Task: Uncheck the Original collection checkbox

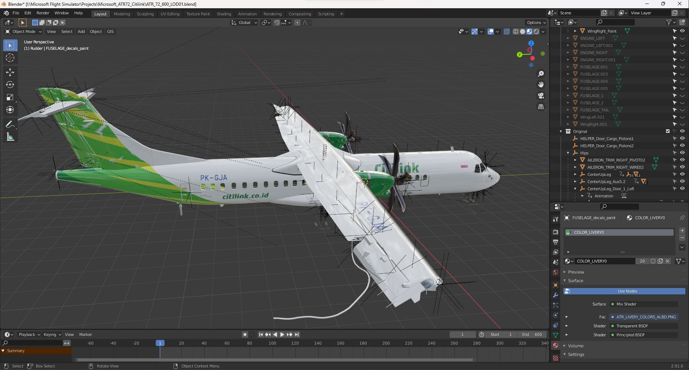Action: click(x=668, y=132)
